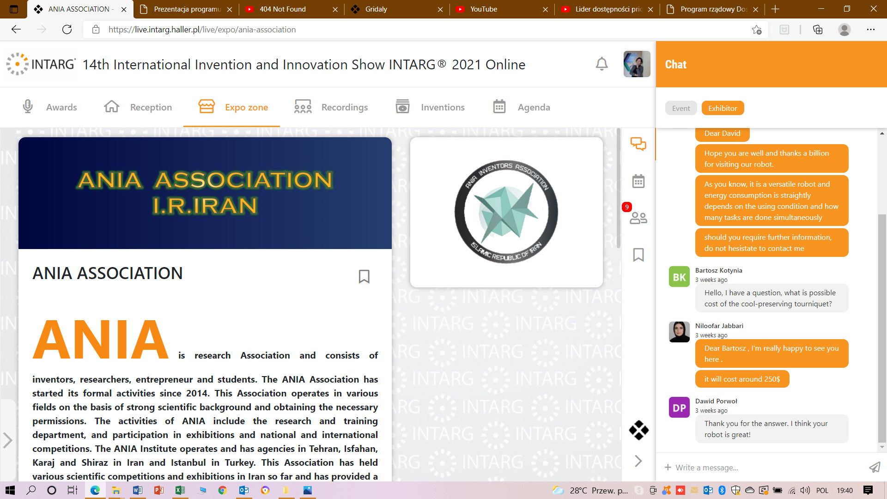Viewport: 887px width, 499px height.
Task: Click the taskbar volume icon
Action: [805, 490]
